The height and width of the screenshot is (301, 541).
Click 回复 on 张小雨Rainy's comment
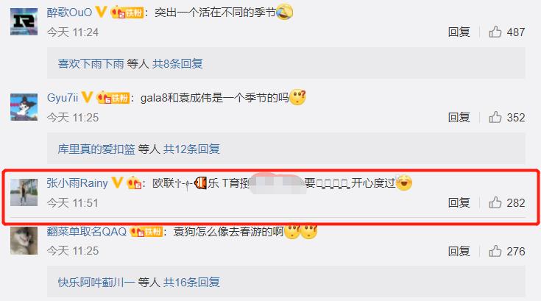pos(459,202)
